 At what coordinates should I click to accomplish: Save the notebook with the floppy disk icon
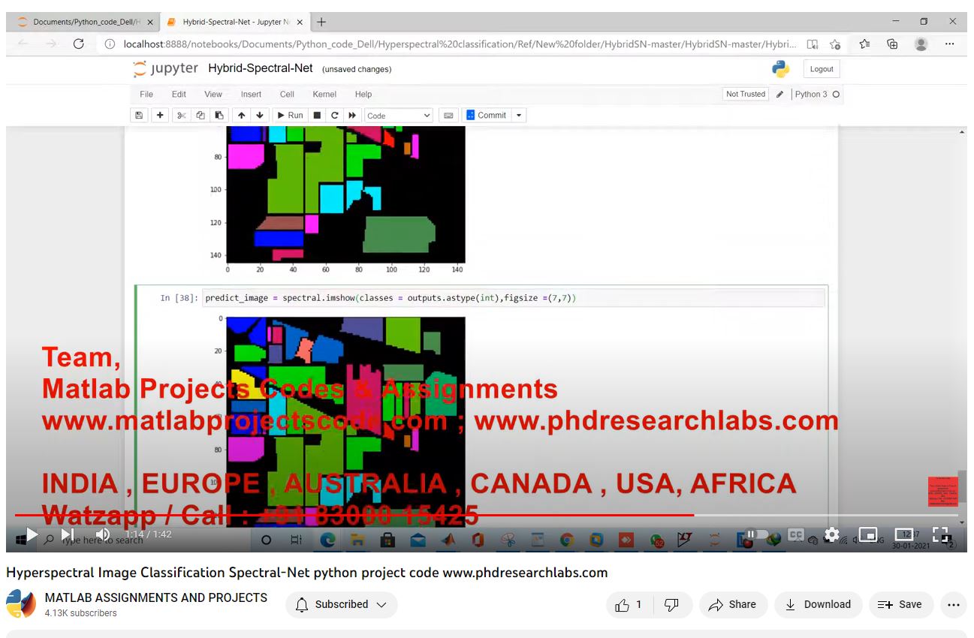click(x=138, y=116)
